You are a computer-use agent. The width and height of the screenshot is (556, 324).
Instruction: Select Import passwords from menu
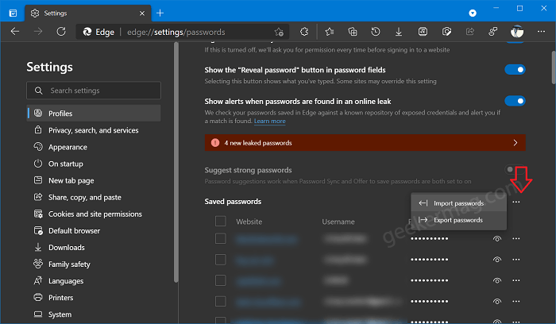point(458,203)
